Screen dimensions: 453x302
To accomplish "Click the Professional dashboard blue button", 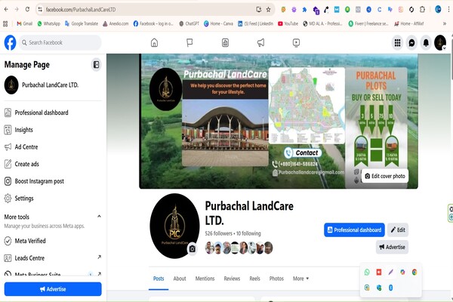I will pyautogui.click(x=353, y=230).
